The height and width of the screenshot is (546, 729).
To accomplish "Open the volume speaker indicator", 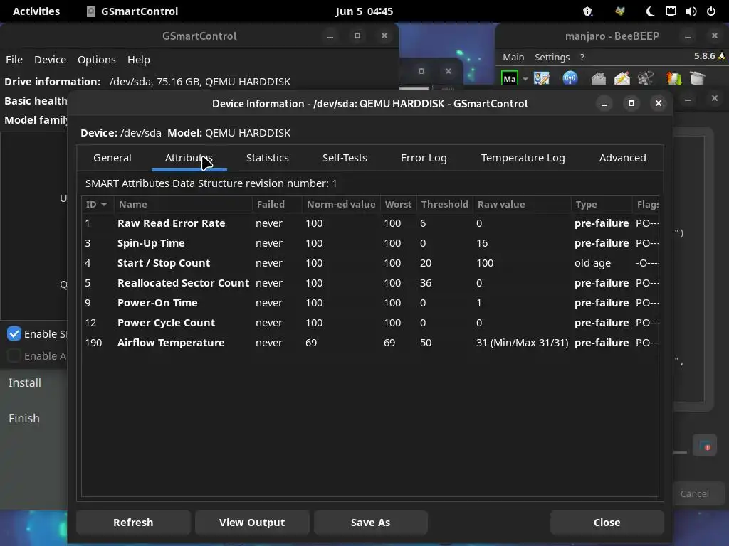I will [x=691, y=11].
